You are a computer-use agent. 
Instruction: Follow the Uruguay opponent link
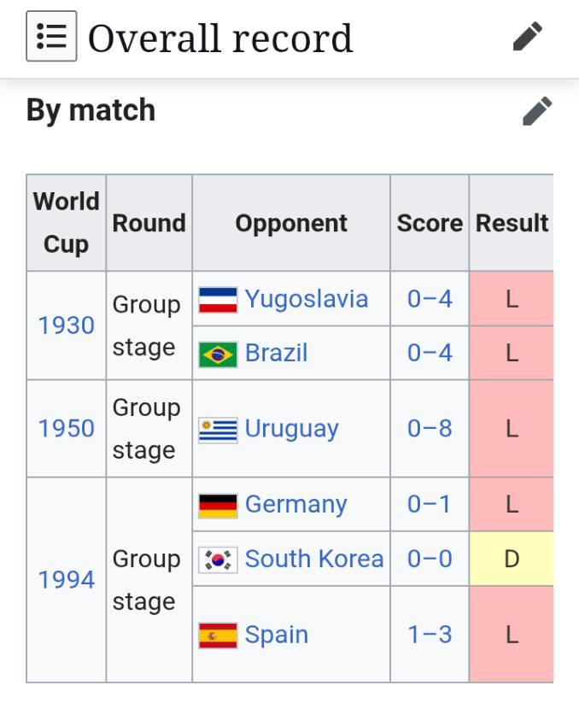[x=291, y=428]
